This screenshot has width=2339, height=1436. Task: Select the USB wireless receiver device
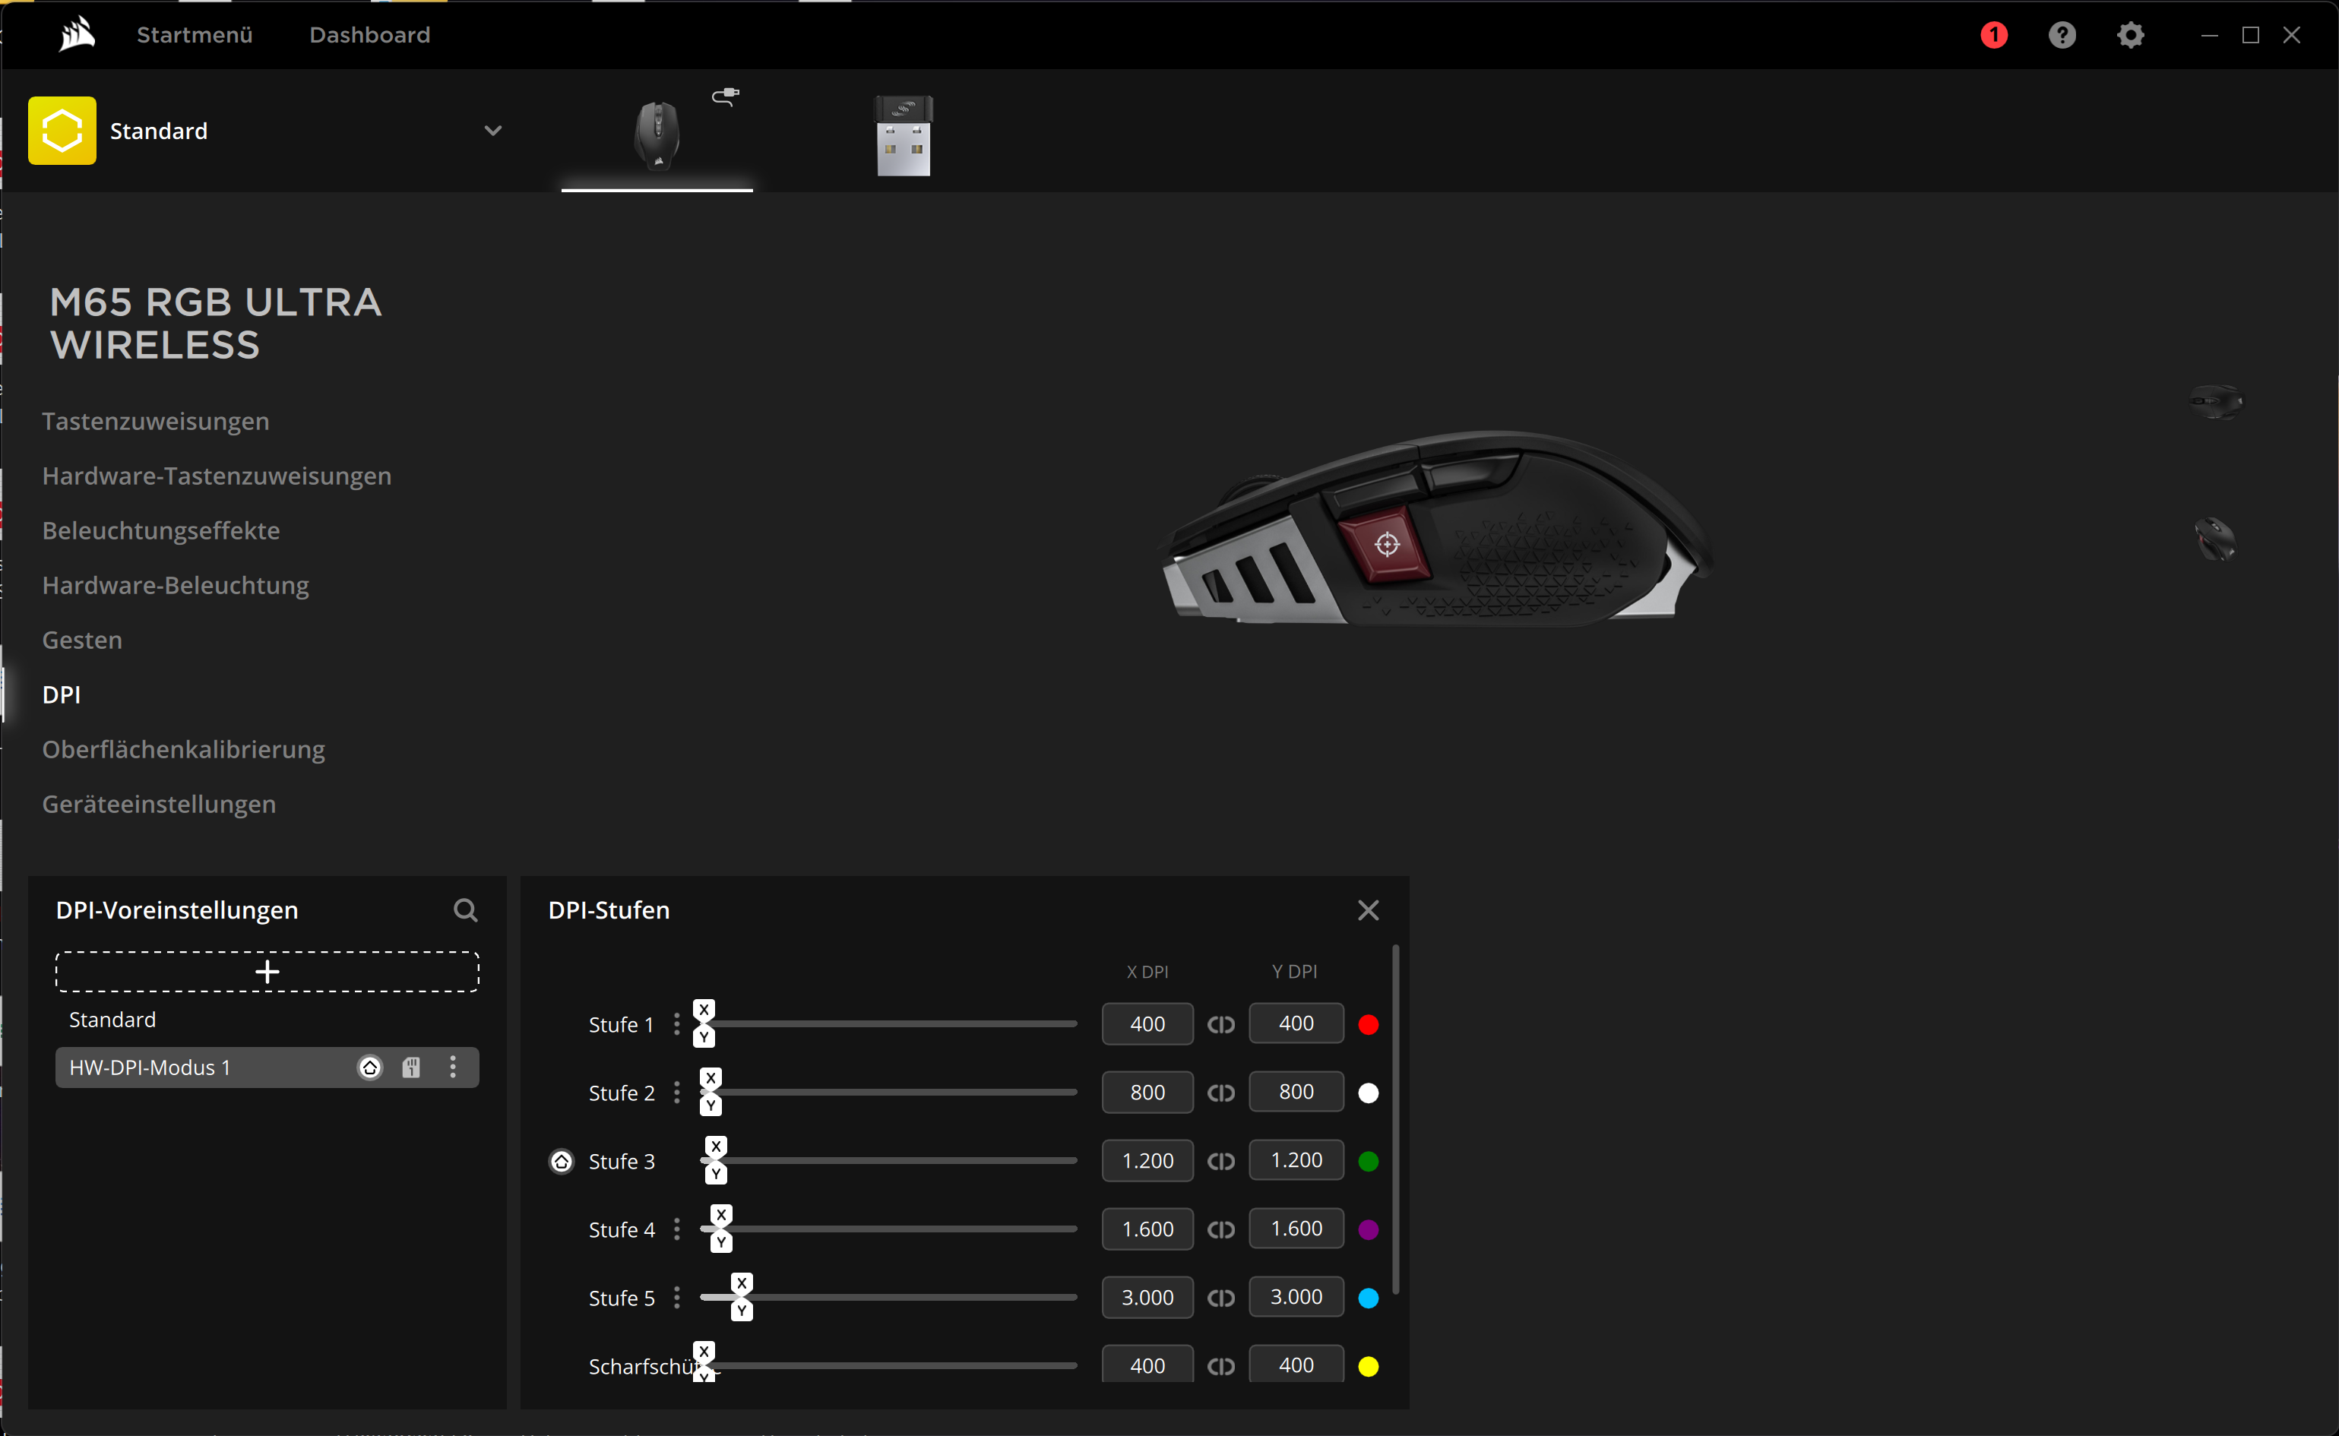(903, 135)
